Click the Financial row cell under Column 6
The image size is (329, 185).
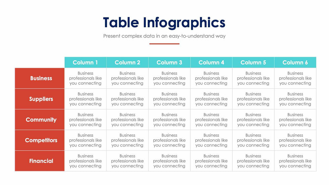click(295, 161)
